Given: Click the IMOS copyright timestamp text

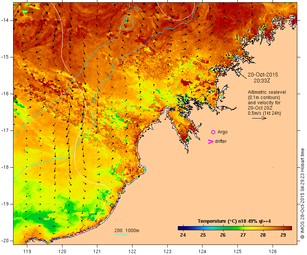Looking at the screenshot, I should pyautogui.click(x=302, y=193).
